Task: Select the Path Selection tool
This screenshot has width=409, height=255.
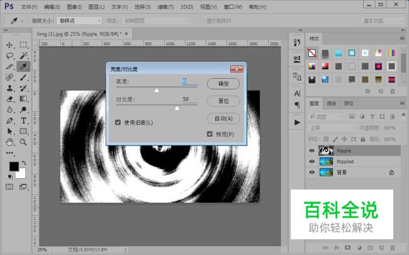Action: [x=9, y=132]
